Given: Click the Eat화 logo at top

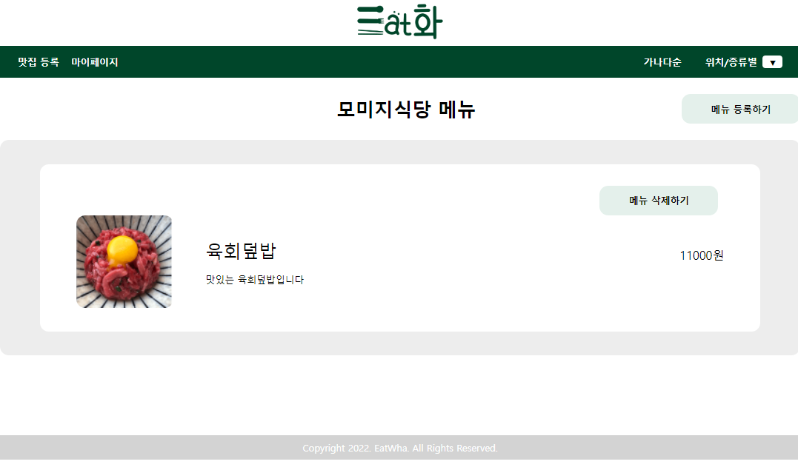Looking at the screenshot, I should pos(399,21).
